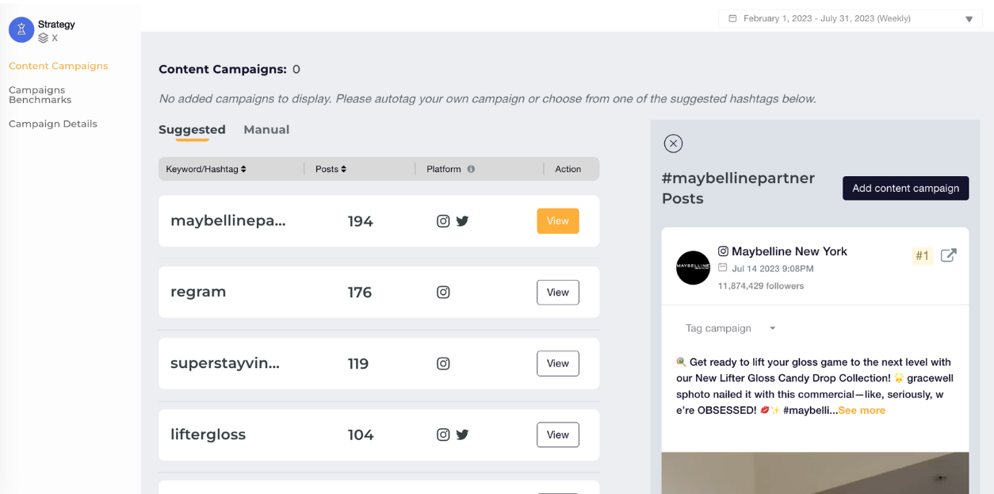
Task: Click Add content campaign button
Action: [905, 188]
